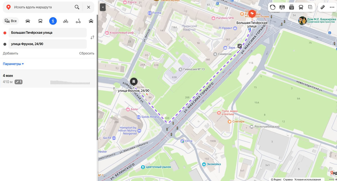The height and width of the screenshot is (181, 337).
Task: Click Hampton by Hilton Nizhny Novgorod label
Action: click(x=128, y=131)
